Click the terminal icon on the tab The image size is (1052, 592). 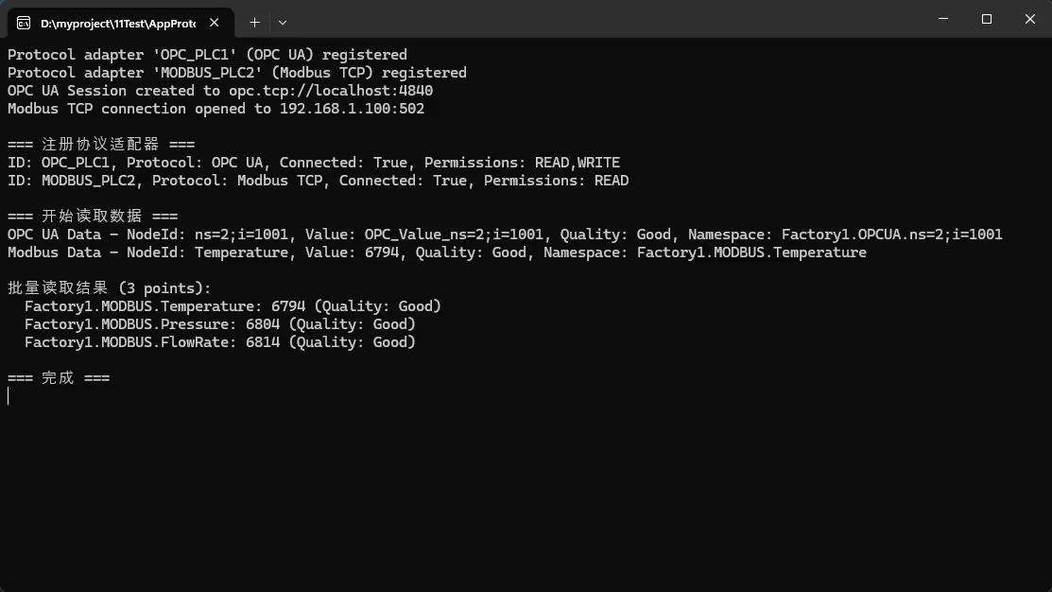25,23
